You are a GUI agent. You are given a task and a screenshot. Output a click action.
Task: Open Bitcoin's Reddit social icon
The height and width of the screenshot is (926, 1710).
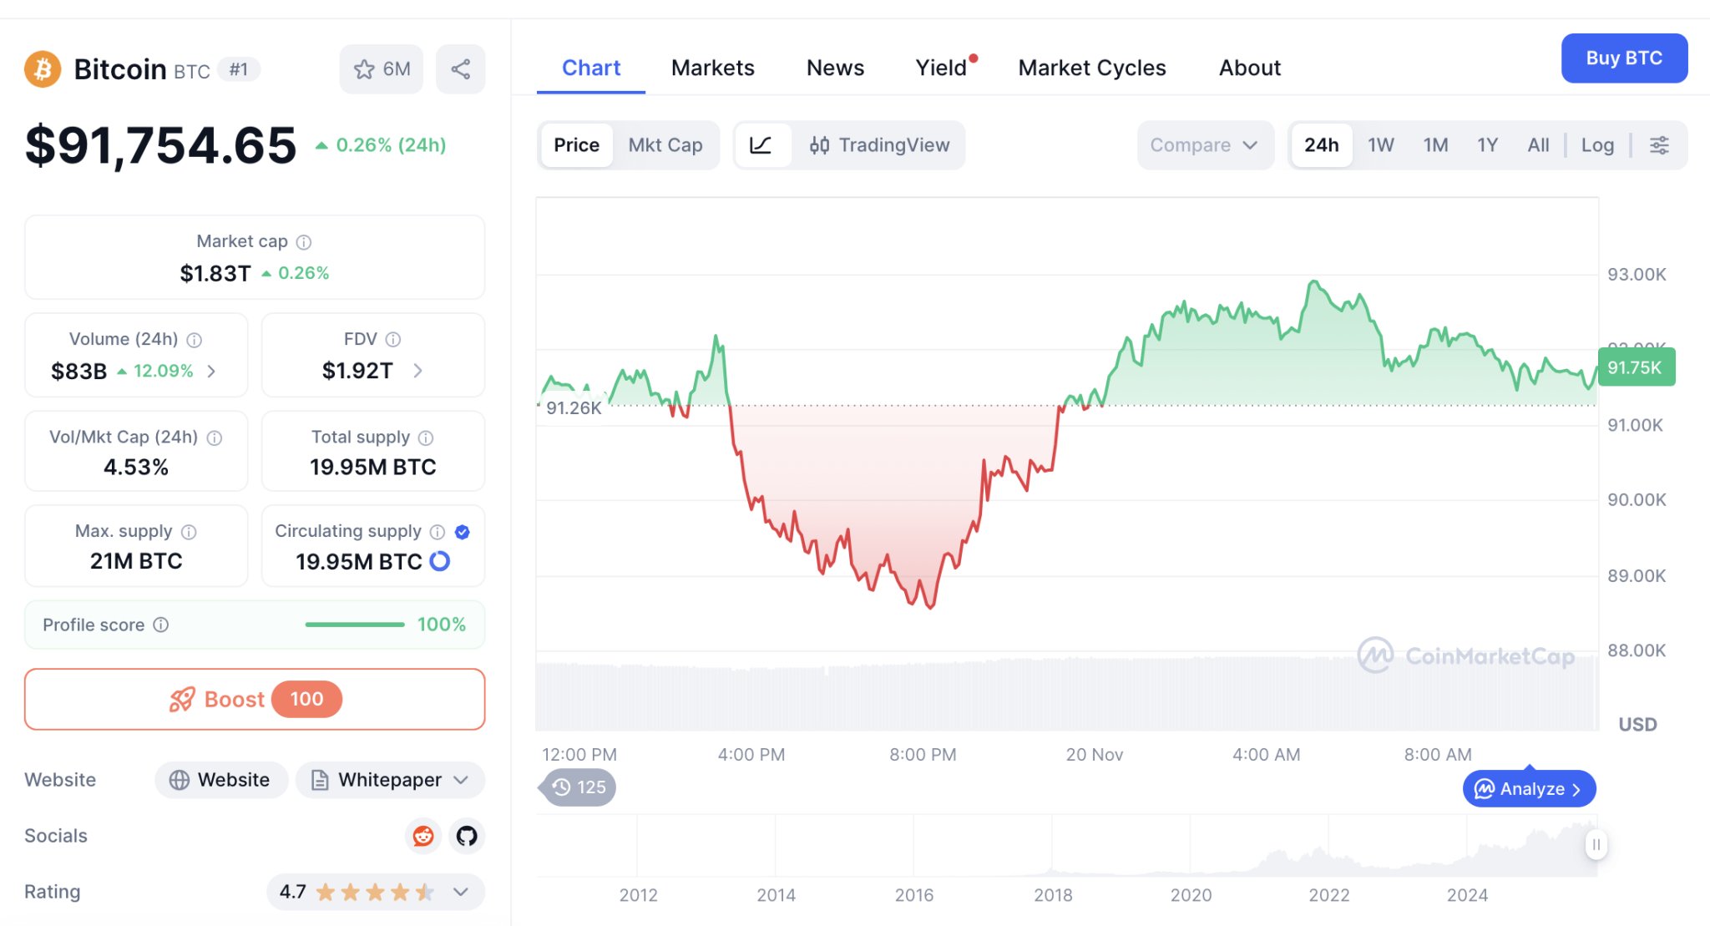[x=423, y=836]
